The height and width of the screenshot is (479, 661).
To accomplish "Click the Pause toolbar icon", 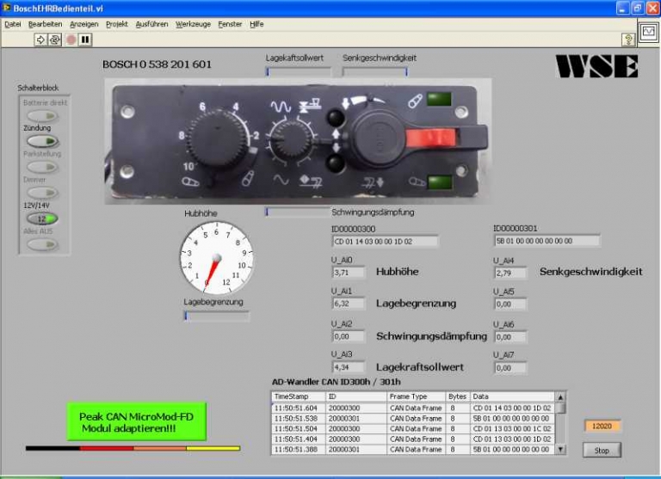I will [x=84, y=40].
